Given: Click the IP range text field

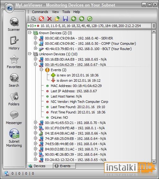Looking at the screenshot, I should point(91,26).
